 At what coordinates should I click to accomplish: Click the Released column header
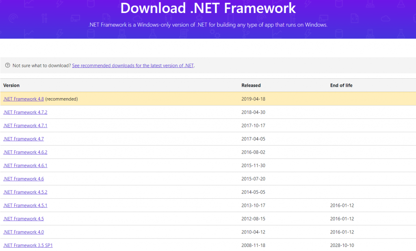[x=251, y=85]
